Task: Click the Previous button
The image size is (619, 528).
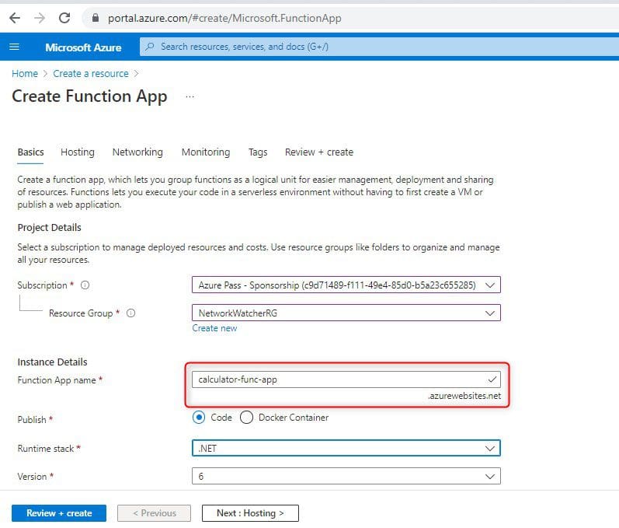Action: 154,513
